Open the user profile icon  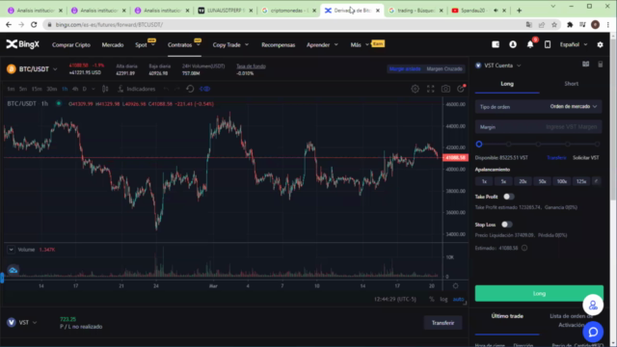[513, 45]
